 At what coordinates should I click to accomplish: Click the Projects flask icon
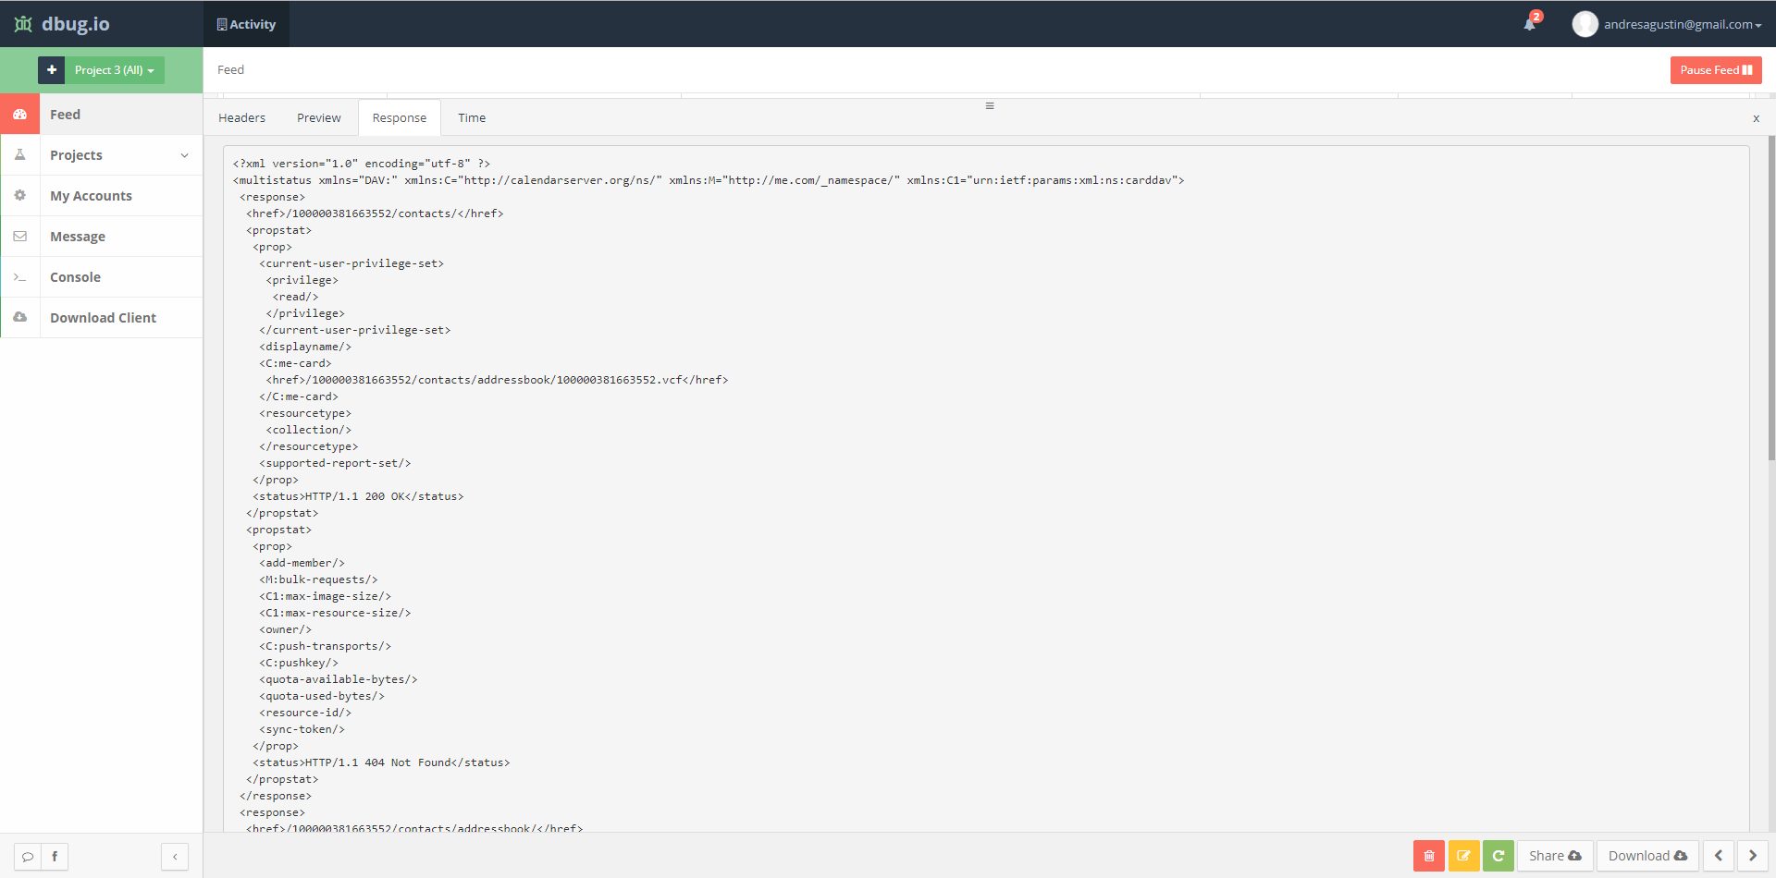click(x=19, y=155)
